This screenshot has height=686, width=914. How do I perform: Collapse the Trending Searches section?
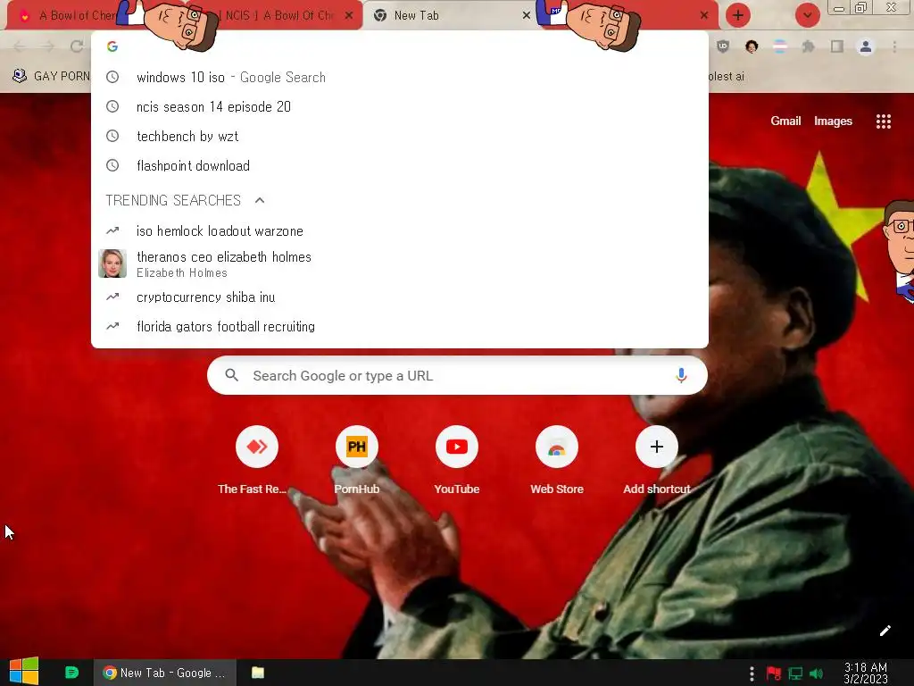pos(260,201)
